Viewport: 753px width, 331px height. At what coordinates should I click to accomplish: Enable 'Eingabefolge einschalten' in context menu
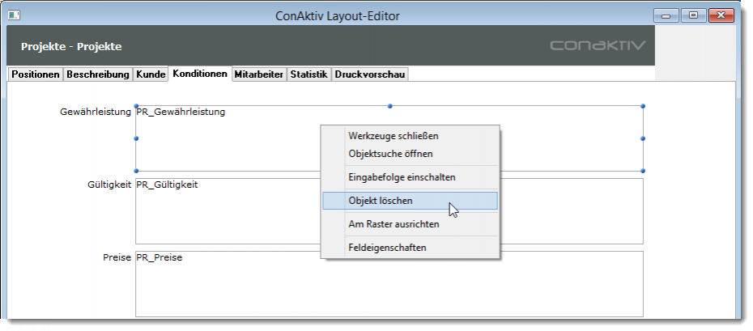click(402, 177)
